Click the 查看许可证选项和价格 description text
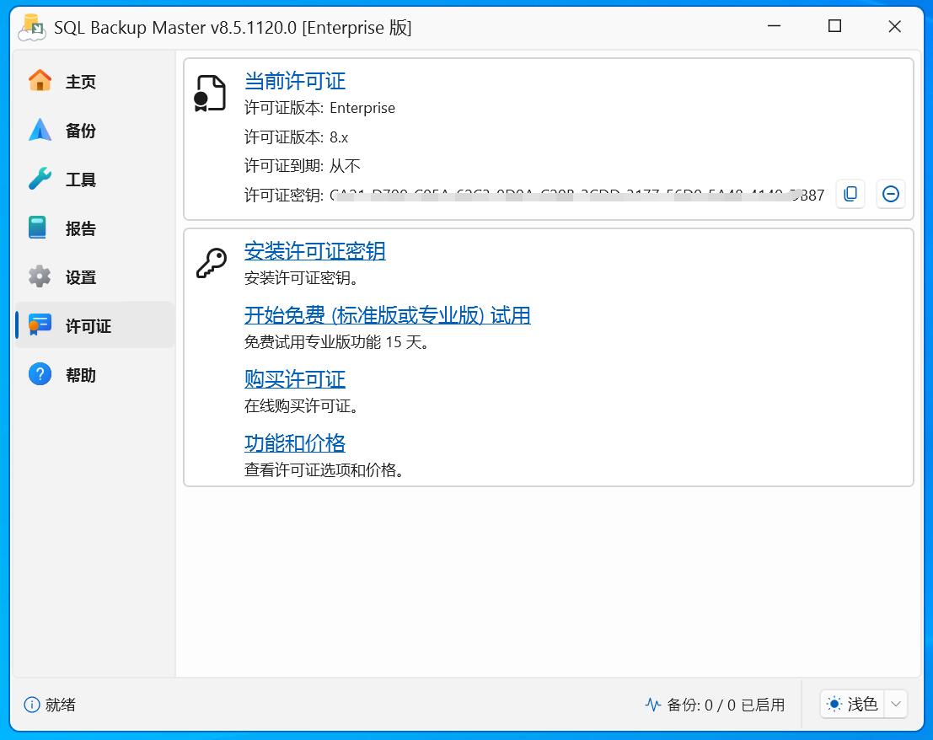933x740 pixels. (x=324, y=470)
